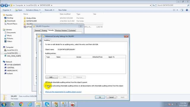Select Libraries in navigation pane
The width and height of the screenshot is (190, 107).
(9, 30)
